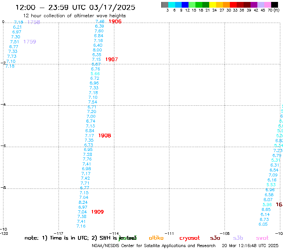Select the red 1908 time label
283x249 pixels.
tap(105, 136)
